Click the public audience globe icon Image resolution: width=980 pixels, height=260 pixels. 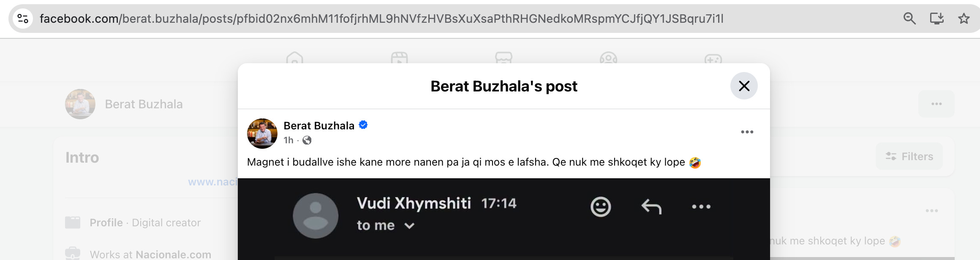click(x=307, y=140)
